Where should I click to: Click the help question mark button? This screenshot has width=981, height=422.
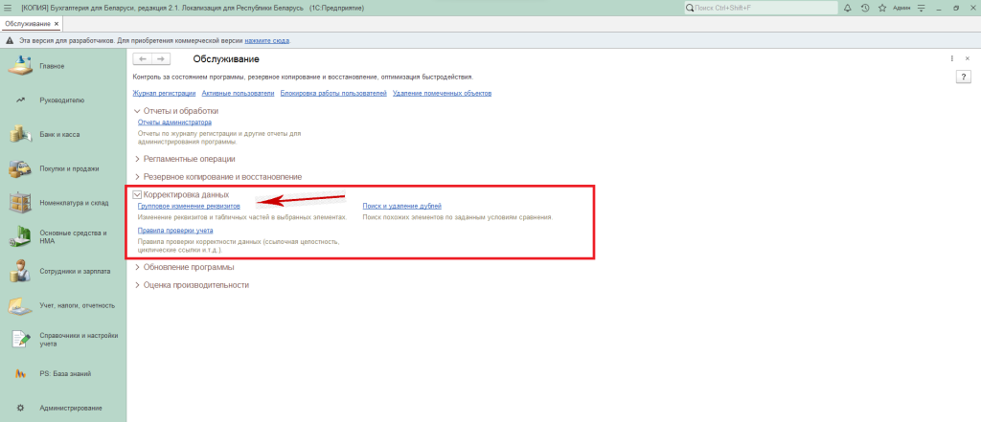[964, 76]
